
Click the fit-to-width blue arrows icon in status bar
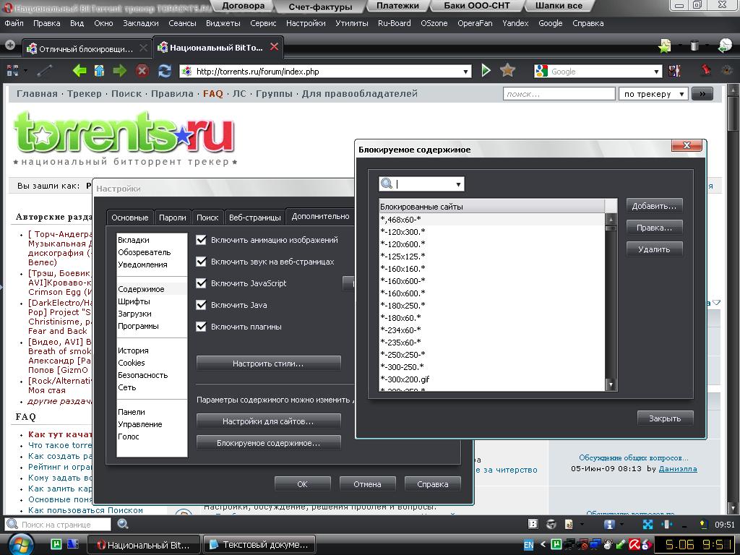coord(647,525)
